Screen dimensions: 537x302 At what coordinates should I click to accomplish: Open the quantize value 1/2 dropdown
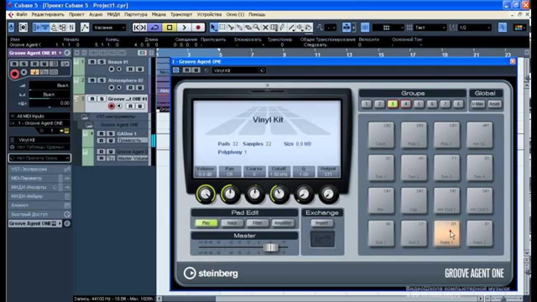pyautogui.click(x=475, y=28)
